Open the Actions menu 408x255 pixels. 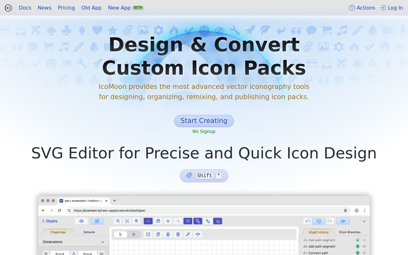click(x=362, y=8)
